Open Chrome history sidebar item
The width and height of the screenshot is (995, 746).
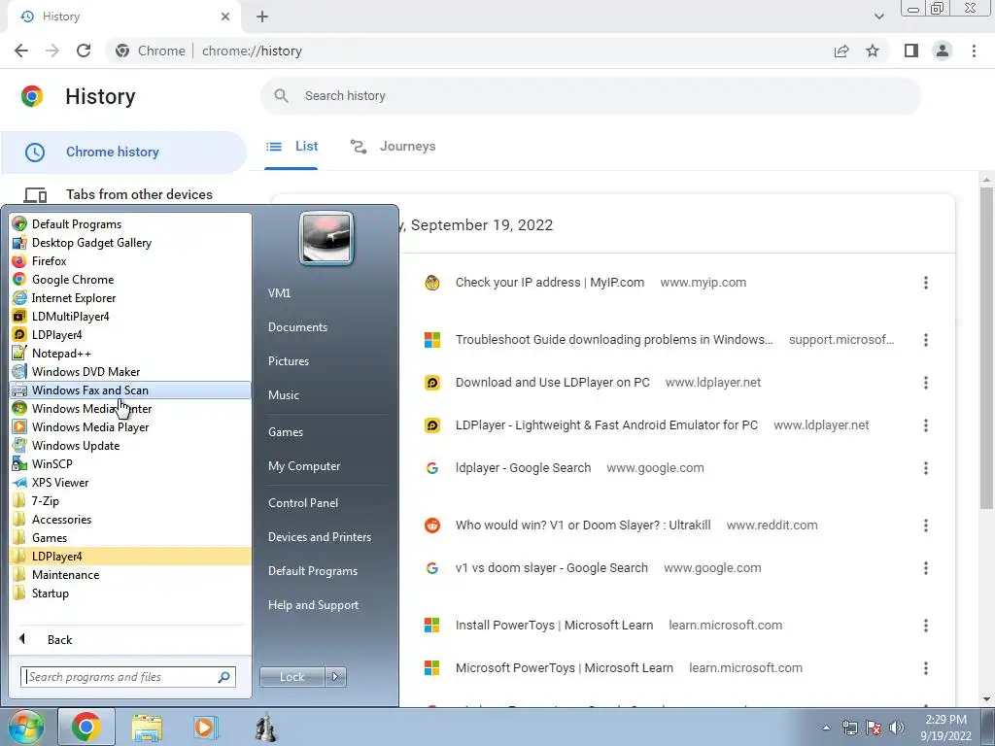click(x=123, y=153)
